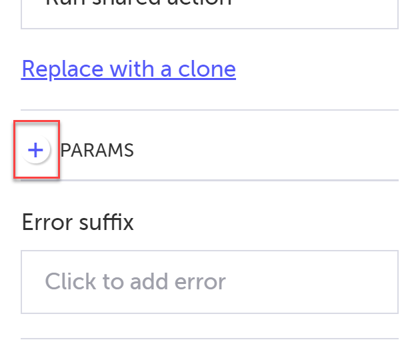Click the plus icon next to PARAMS
The width and height of the screenshot is (410, 342).
(x=35, y=151)
